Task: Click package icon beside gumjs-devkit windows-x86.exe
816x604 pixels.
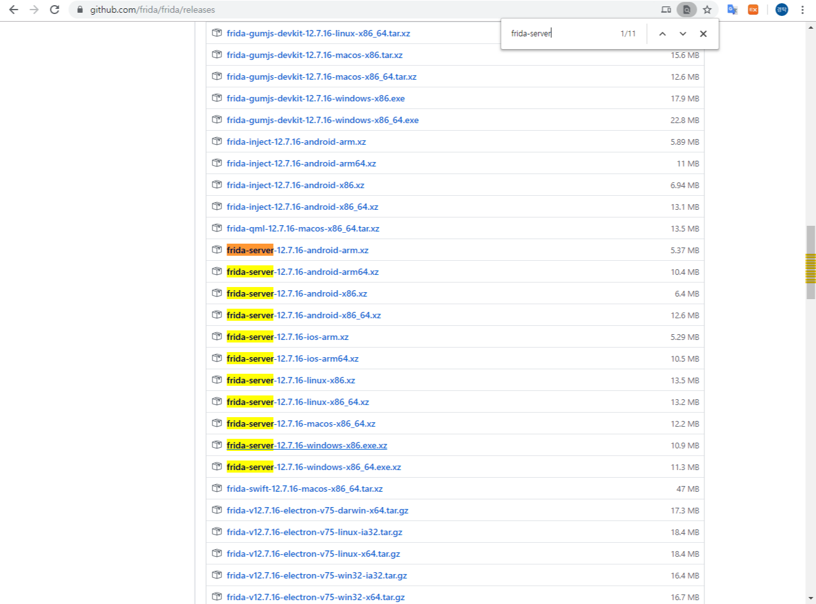Action: 217,98
